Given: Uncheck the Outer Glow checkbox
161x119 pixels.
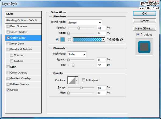Looking at the screenshot, I should click(8, 38).
